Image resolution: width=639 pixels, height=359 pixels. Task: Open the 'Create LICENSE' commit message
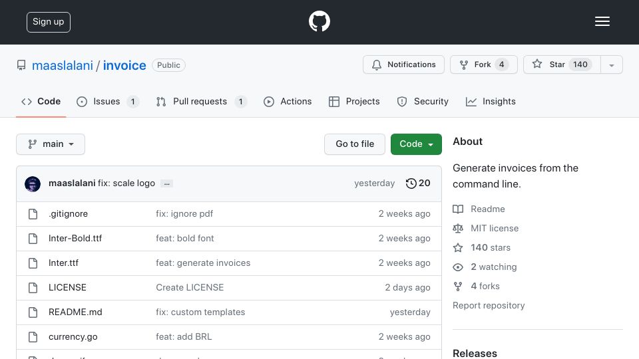pyautogui.click(x=190, y=287)
